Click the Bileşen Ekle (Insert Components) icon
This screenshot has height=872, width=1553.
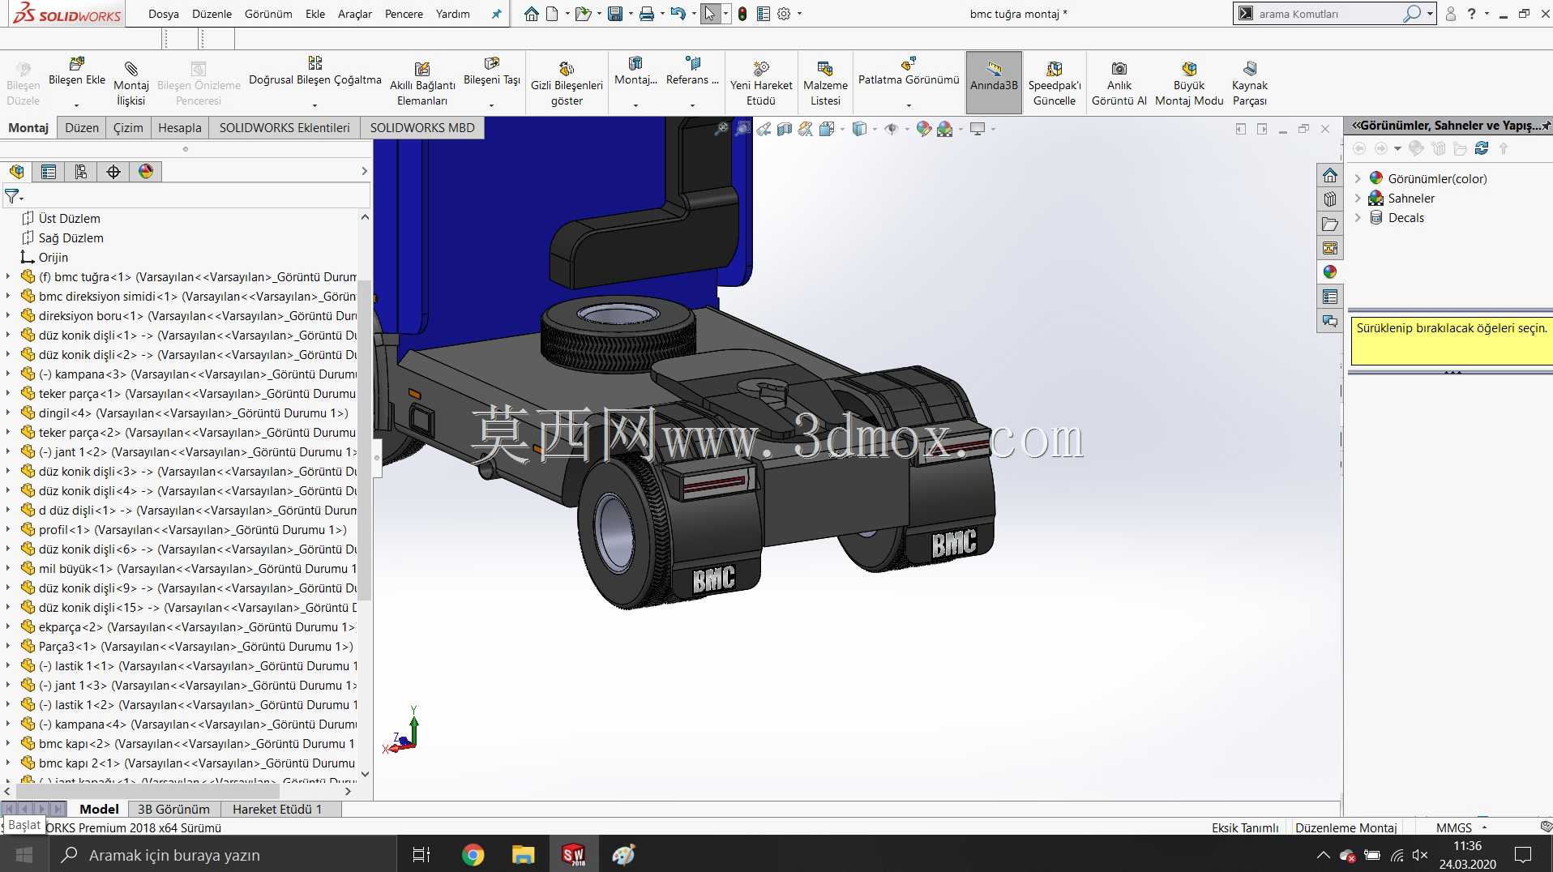coord(77,64)
